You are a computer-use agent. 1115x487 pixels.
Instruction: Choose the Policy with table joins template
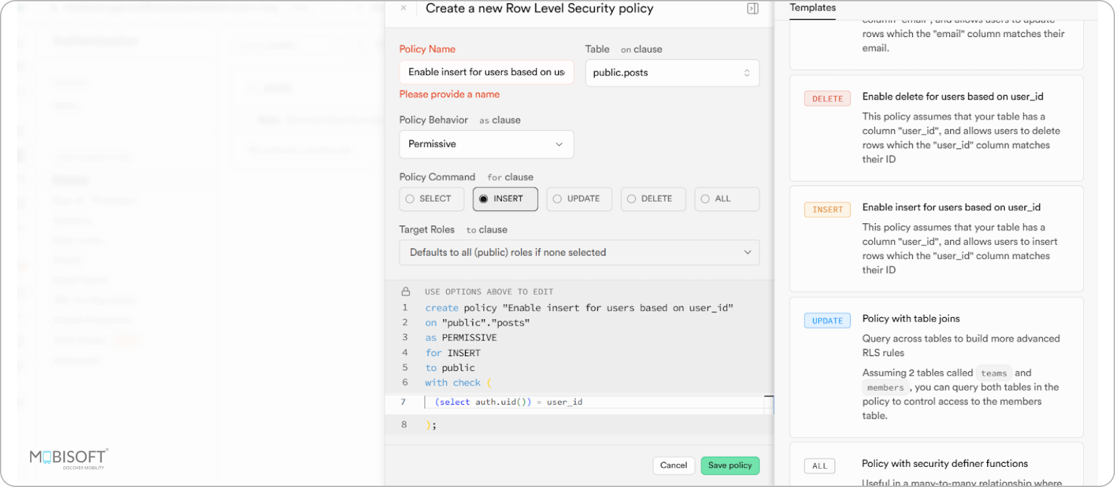(936, 367)
